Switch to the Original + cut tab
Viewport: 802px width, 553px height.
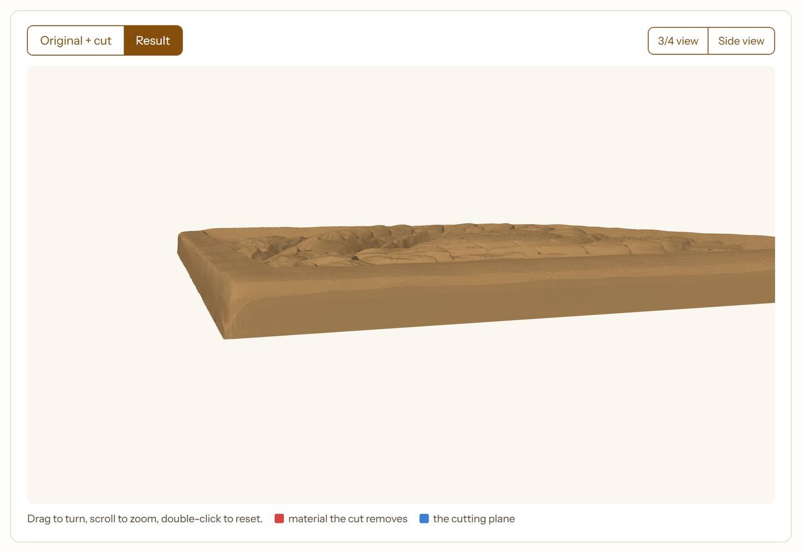[x=76, y=41]
